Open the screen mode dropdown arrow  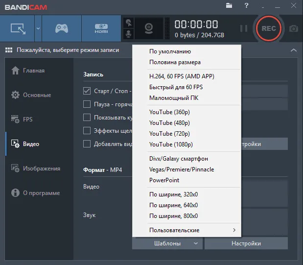38,28
